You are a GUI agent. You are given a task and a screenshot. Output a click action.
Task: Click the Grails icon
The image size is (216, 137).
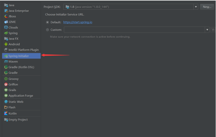click(6, 90)
